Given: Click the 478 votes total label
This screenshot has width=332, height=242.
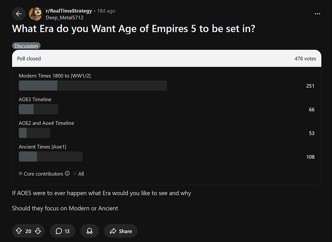Looking at the screenshot, I should click(x=305, y=59).
